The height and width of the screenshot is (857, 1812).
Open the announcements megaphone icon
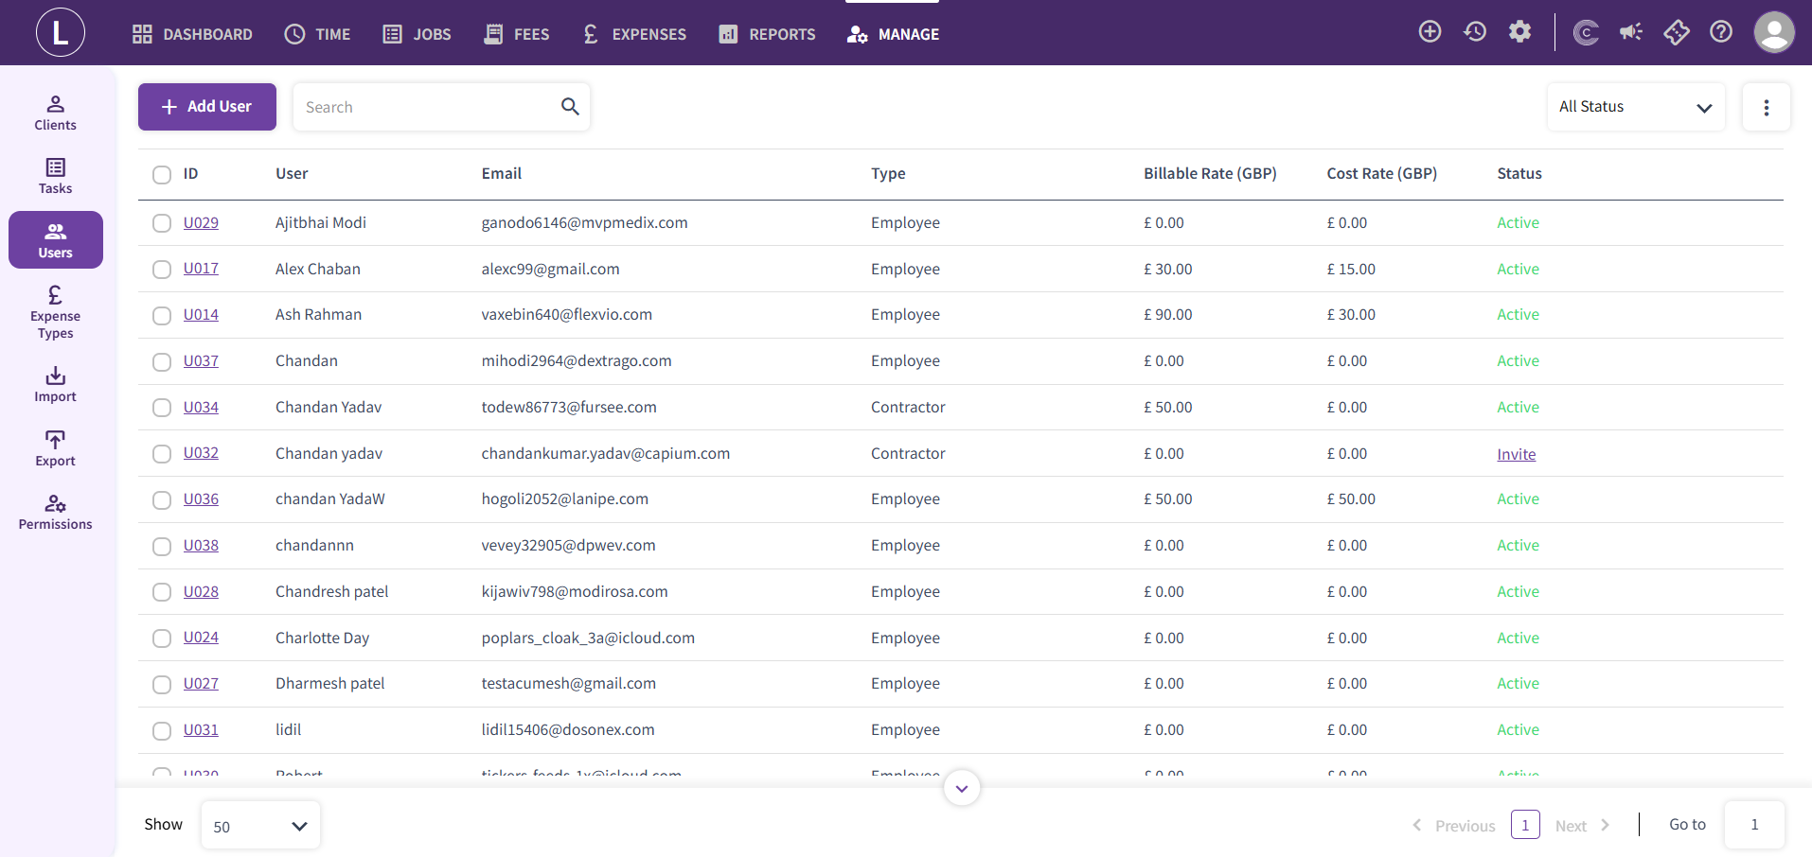click(1630, 32)
